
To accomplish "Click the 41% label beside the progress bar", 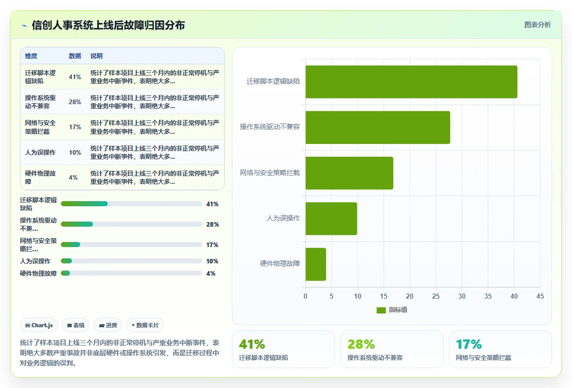I will [x=212, y=204].
